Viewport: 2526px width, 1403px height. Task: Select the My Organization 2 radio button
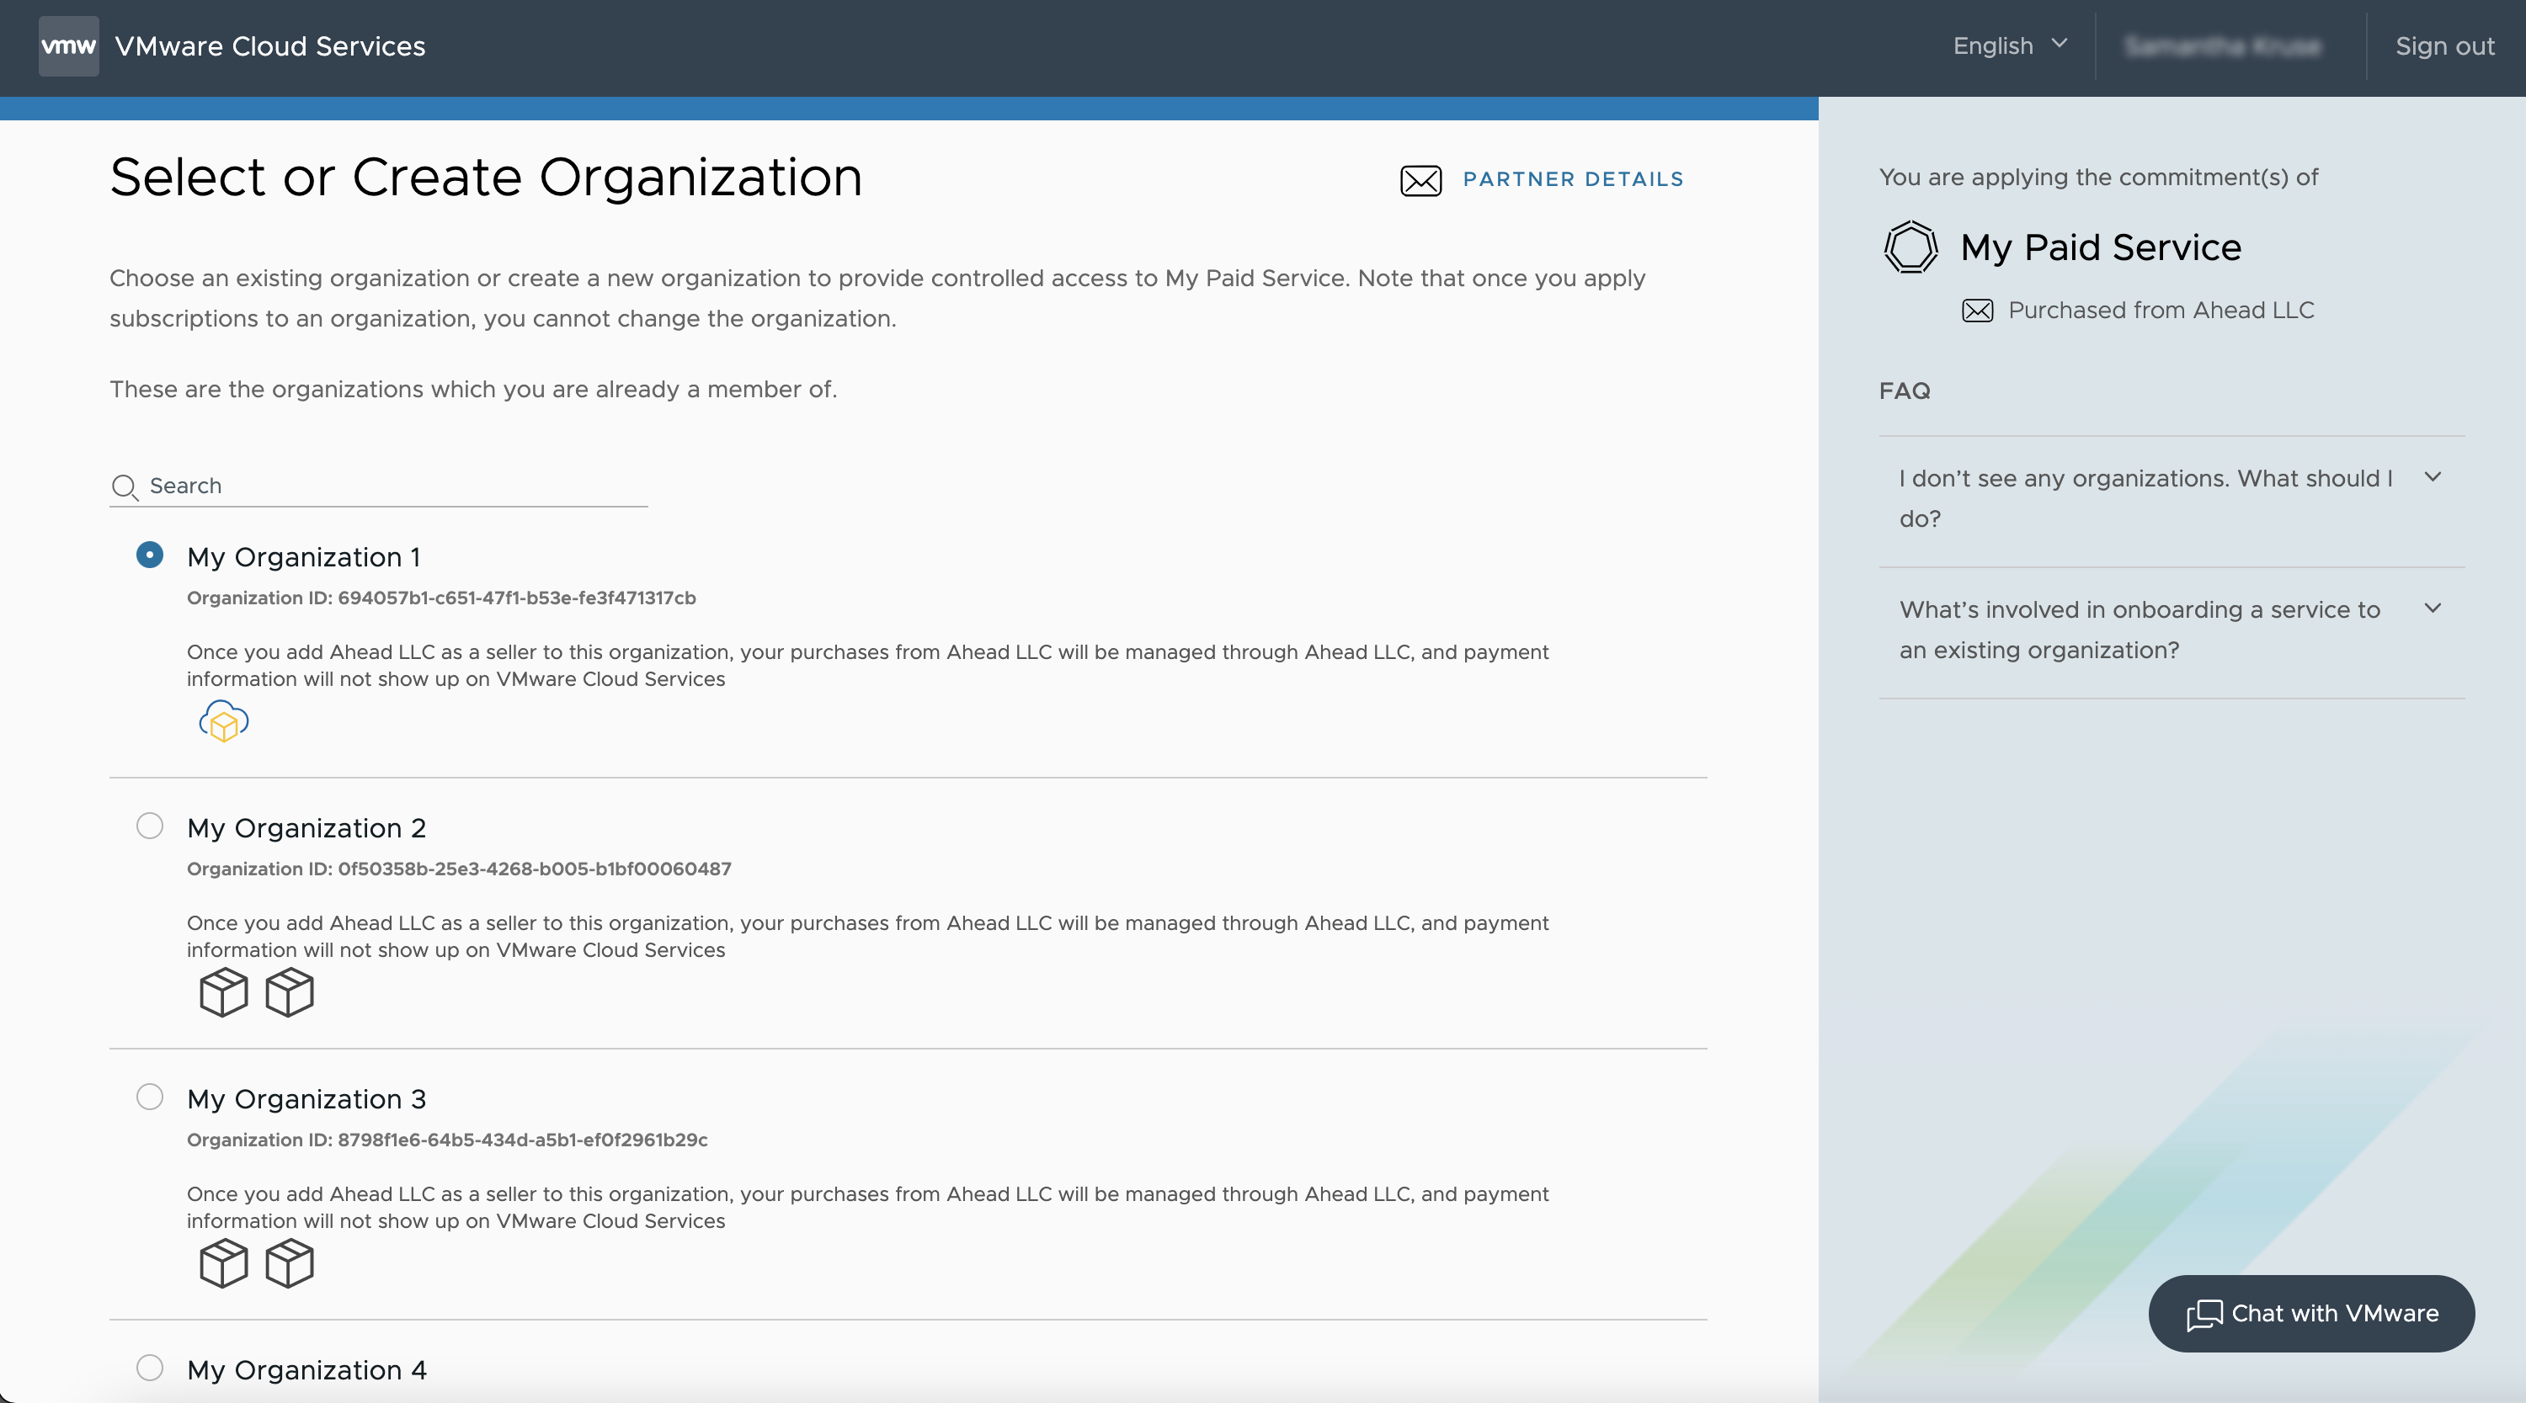[149, 826]
